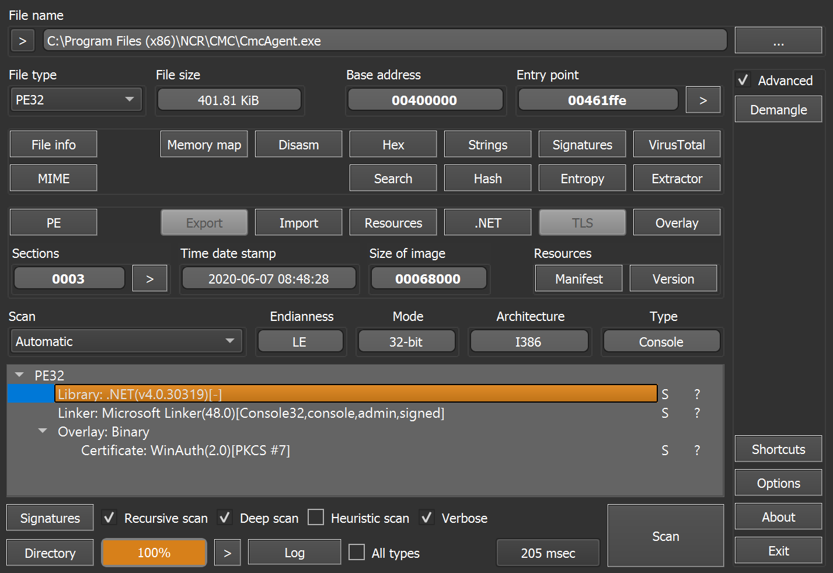
Task: Click the S icon on the Certificate WinAuth row
Action: click(665, 450)
